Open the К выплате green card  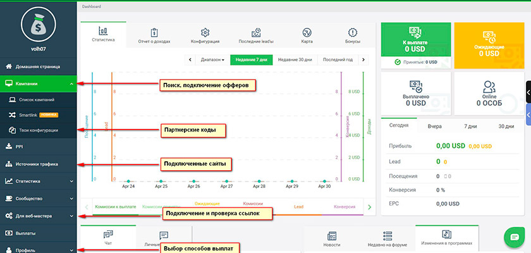[x=416, y=40]
